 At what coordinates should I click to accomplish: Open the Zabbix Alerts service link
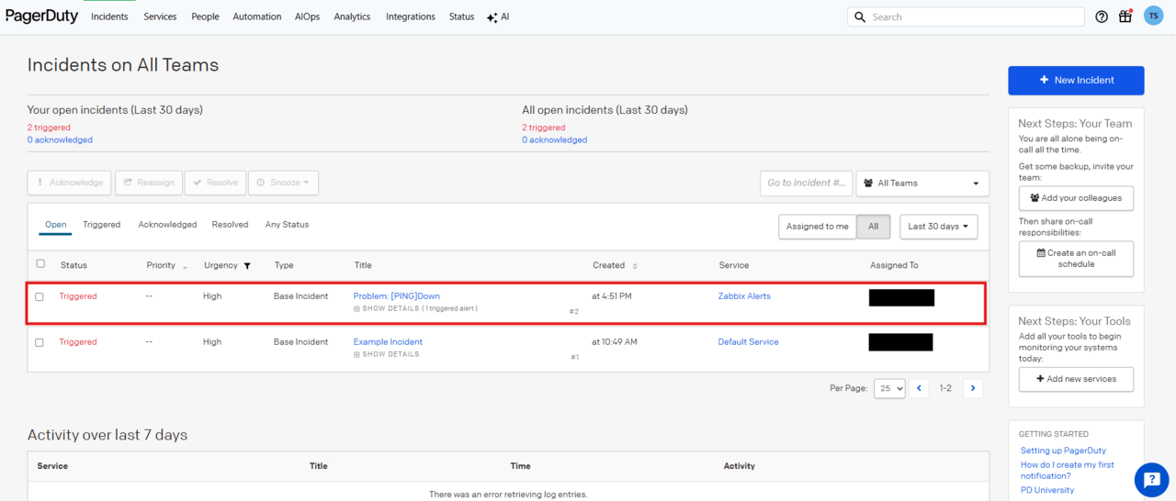click(x=744, y=296)
